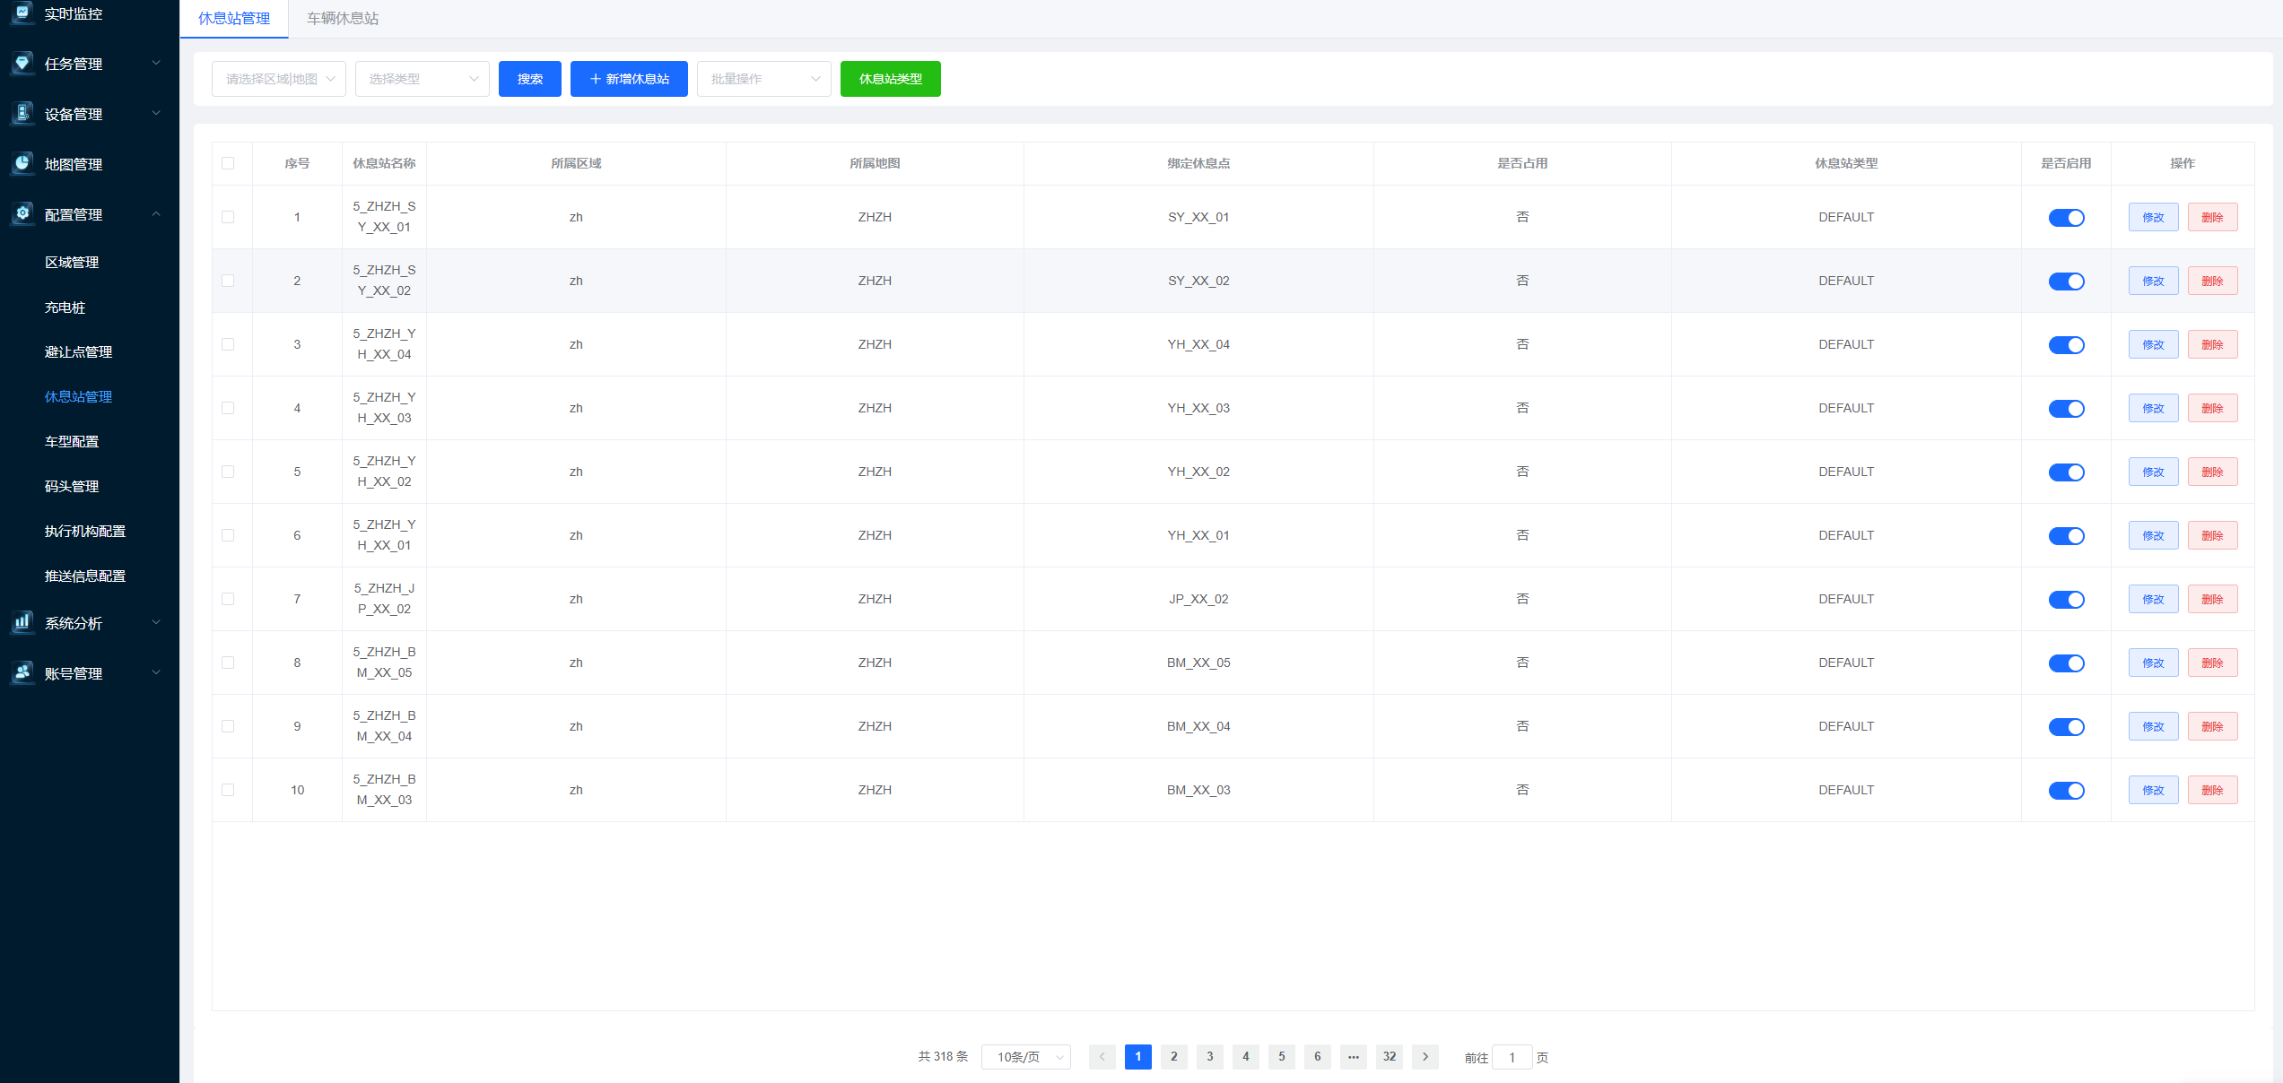Expand the 任务管理 menu chevron
The width and height of the screenshot is (2283, 1083).
pyautogui.click(x=156, y=64)
